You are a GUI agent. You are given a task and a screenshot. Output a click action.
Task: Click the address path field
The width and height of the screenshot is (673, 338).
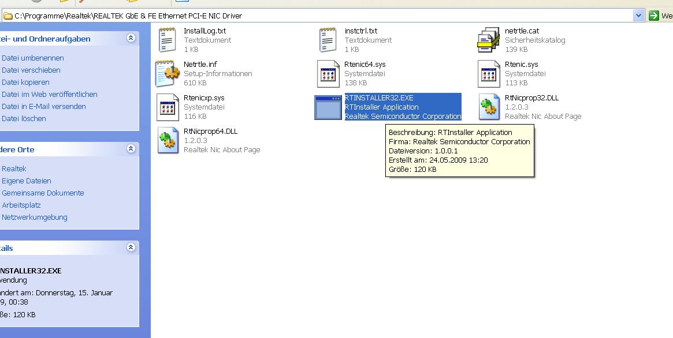click(x=323, y=16)
